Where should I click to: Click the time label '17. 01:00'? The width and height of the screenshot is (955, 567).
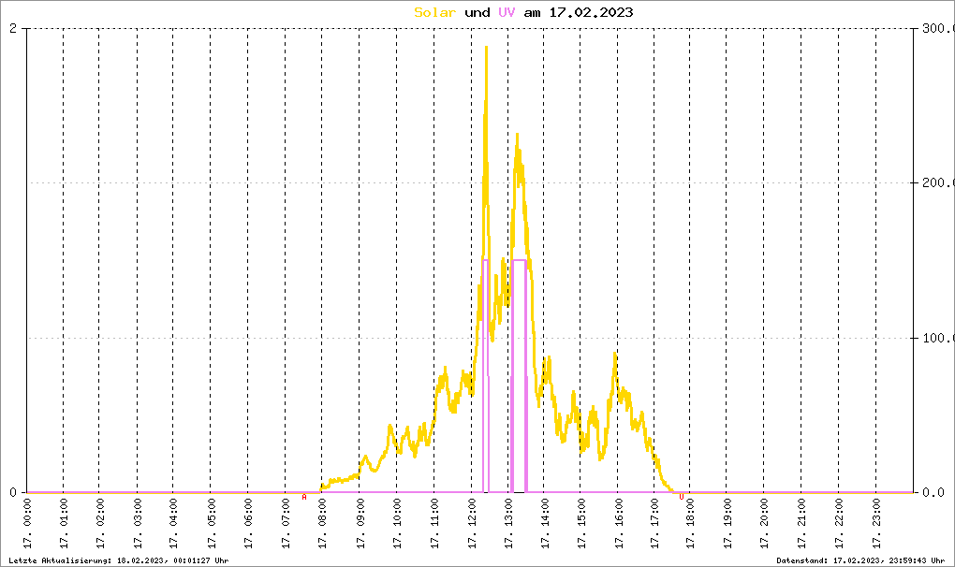coord(64,524)
